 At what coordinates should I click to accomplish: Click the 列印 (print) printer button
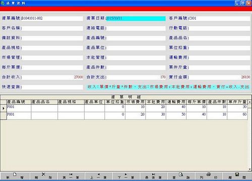[209, 176]
